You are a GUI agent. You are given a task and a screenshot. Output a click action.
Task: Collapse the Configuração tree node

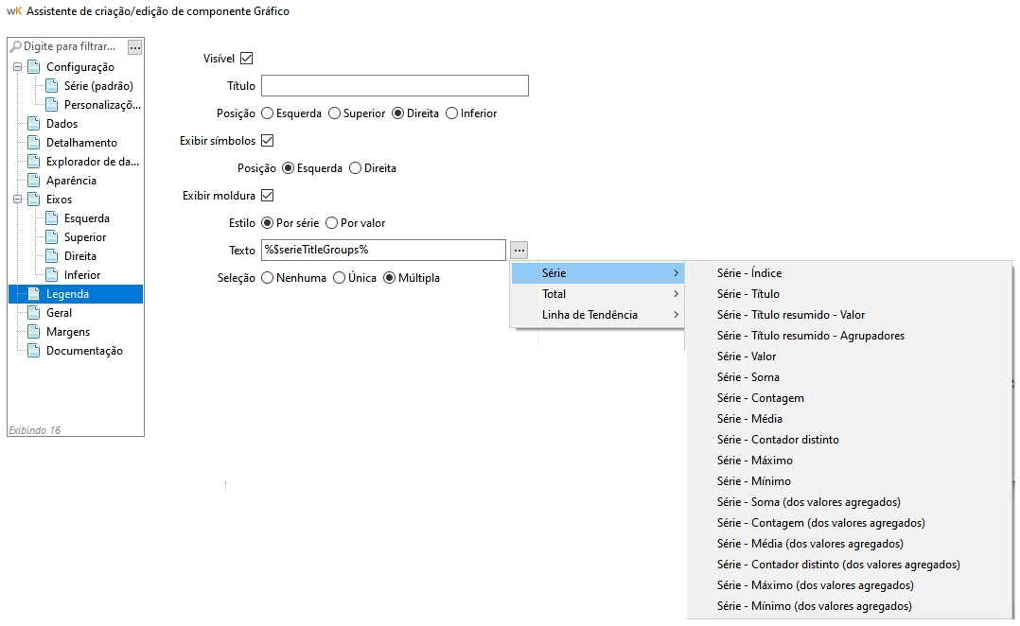click(x=17, y=67)
